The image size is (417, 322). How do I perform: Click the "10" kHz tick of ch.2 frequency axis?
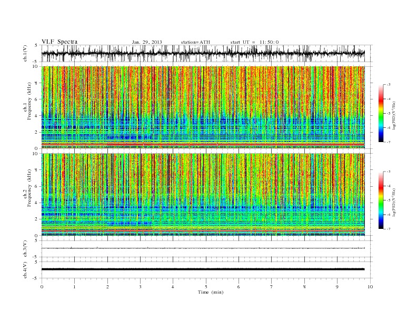pyautogui.click(x=35, y=154)
